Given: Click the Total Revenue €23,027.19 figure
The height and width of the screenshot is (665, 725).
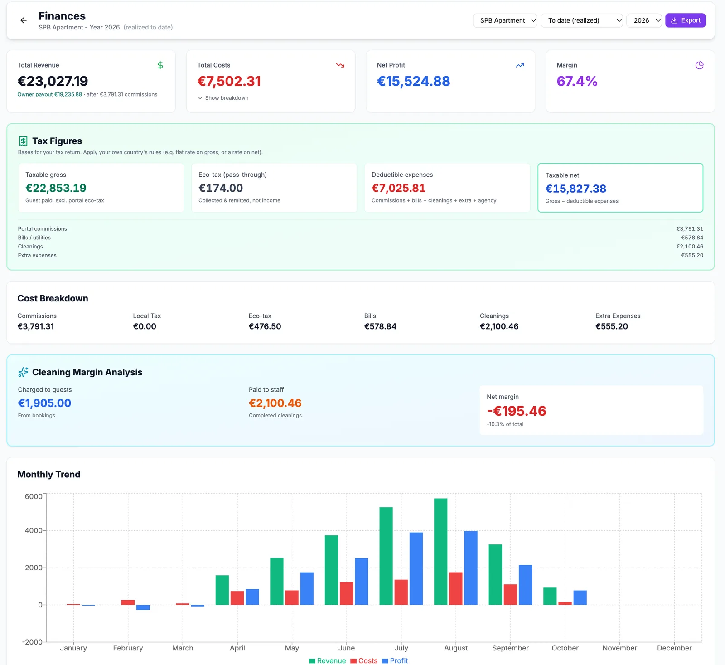Looking at the screenshot, I should click(53, 81).
